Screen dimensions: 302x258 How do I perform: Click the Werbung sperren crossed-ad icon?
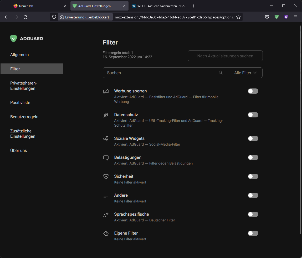click(106, 91)
